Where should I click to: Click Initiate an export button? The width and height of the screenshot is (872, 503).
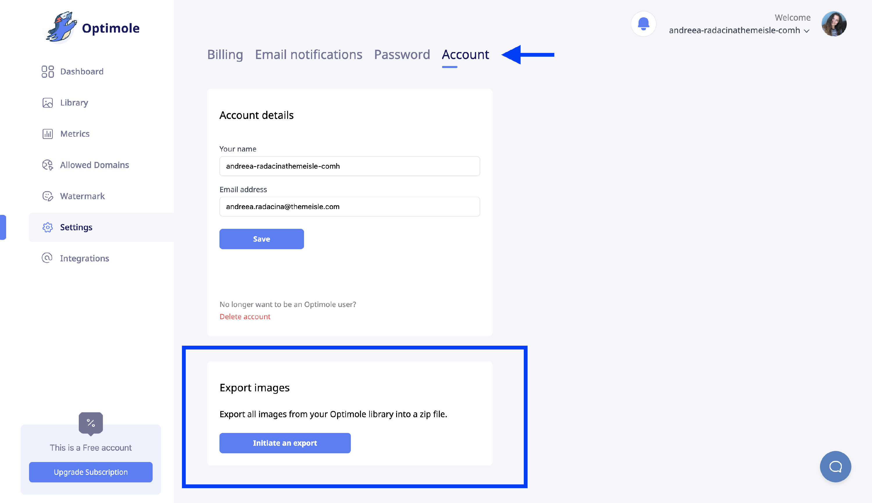point(285,443)
